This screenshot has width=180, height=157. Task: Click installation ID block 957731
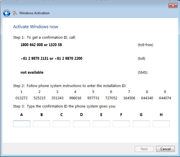(93, 98)
